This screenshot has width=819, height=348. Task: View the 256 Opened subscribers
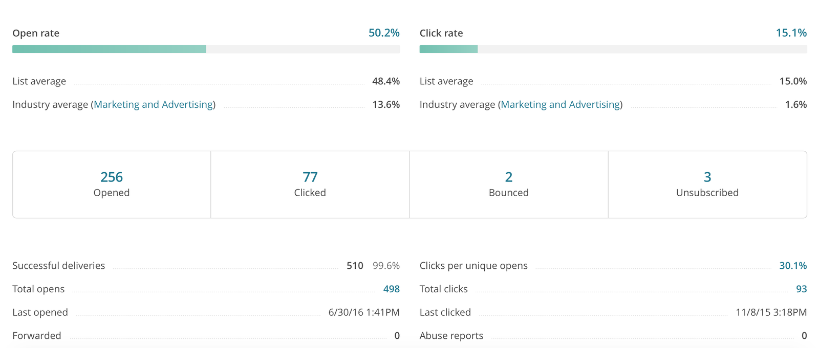coord(112,177)
